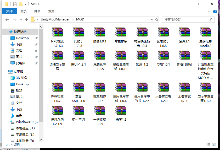Switch to the 主页 ribbon tab
Screen dimensions: 220x150
coord(24,11)
